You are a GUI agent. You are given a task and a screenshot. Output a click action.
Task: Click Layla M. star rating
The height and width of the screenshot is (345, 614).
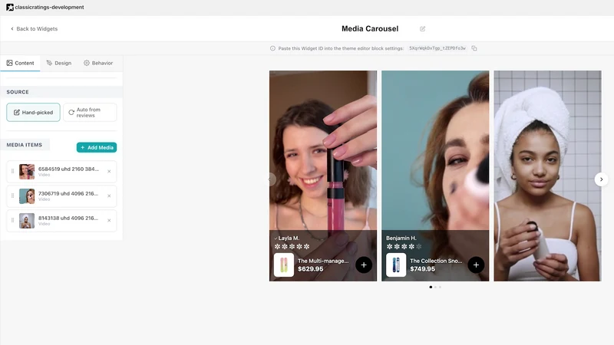point(292,246)
